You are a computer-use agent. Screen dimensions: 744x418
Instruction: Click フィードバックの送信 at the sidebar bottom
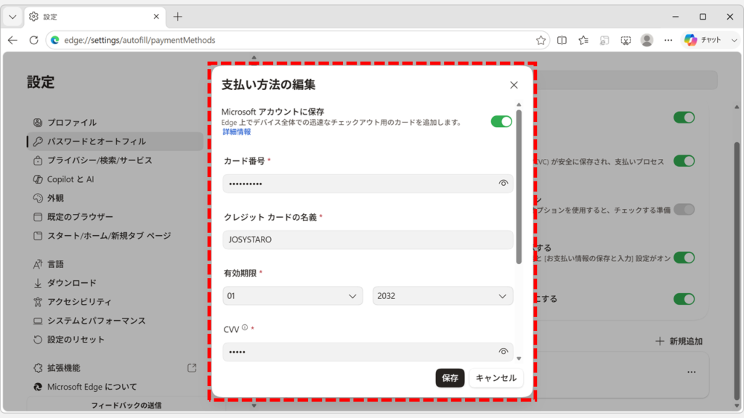(x=126, y=405)
